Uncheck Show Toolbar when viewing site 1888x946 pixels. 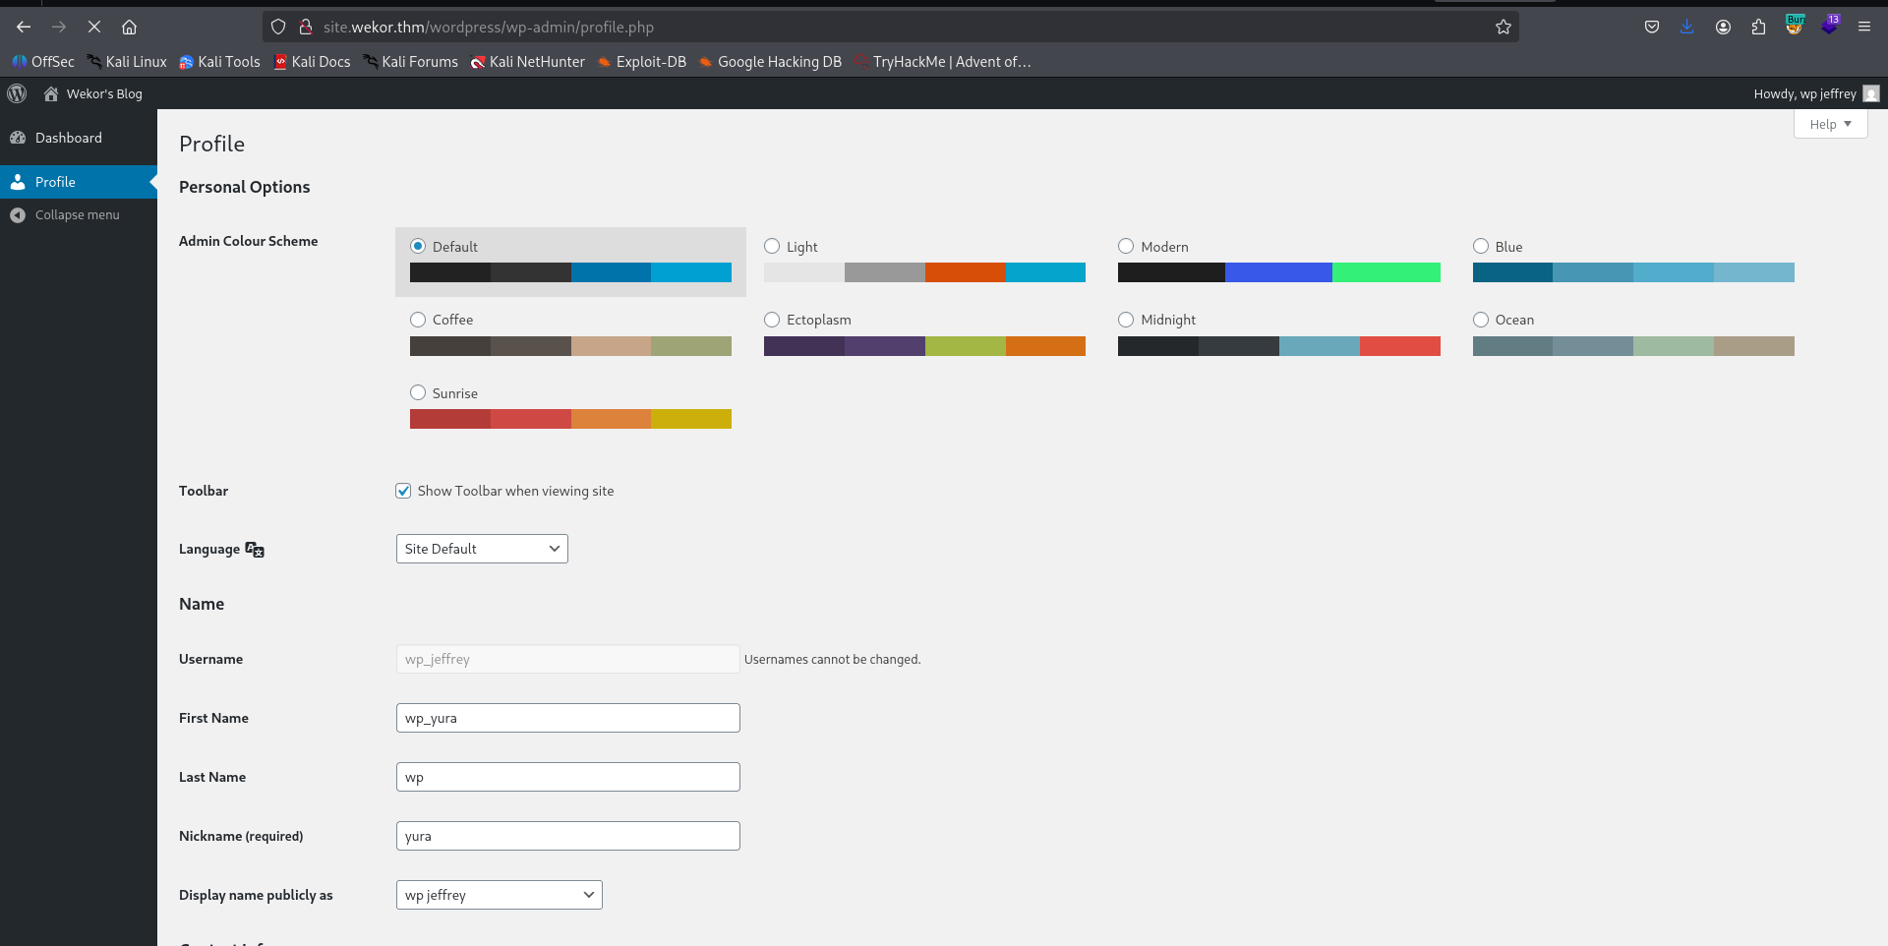pos(403,491)
